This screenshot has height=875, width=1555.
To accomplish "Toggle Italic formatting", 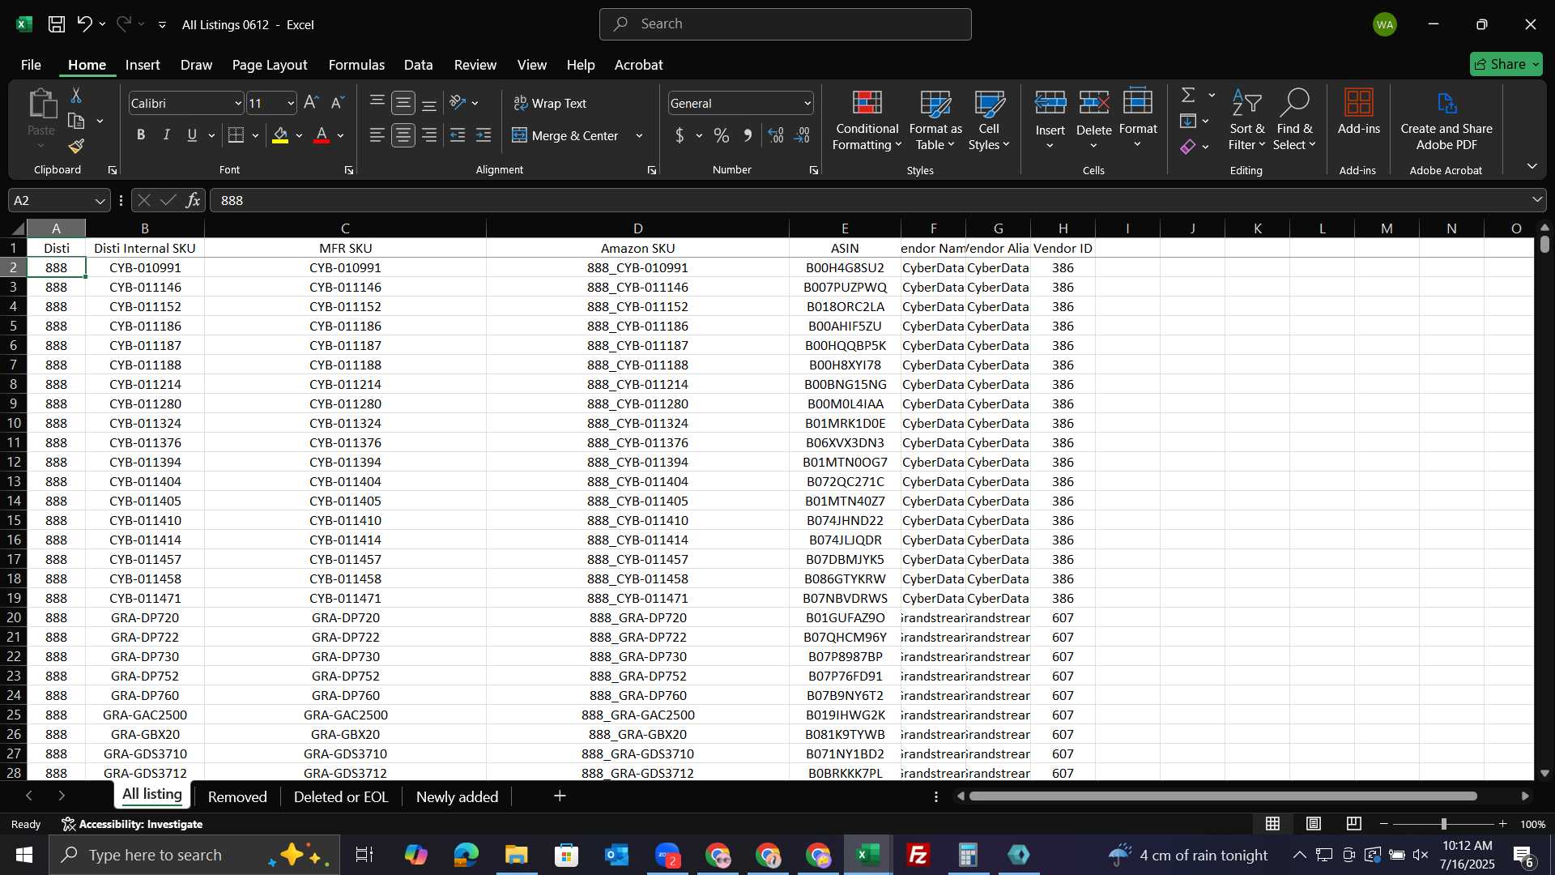I will 167,135.
